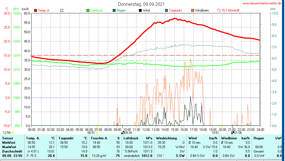Viewport: 285px width, 161px height.
Task: Select the MinWert row label
Action: click(x=9, y=143)
